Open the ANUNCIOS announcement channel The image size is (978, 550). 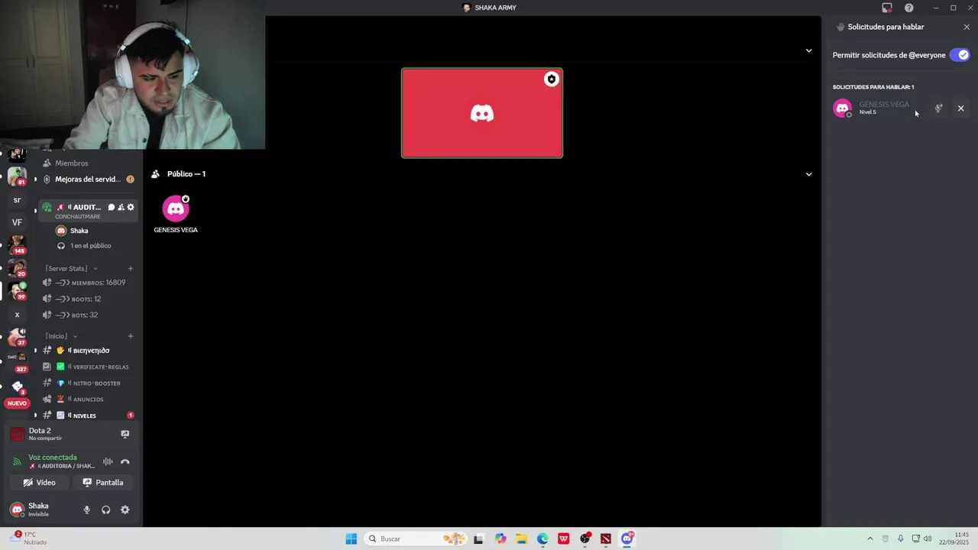88,399
